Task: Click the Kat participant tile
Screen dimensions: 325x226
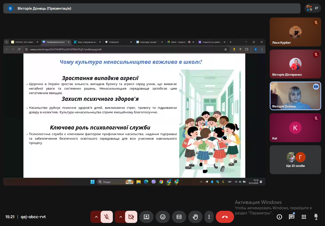Action: [295, 128]
